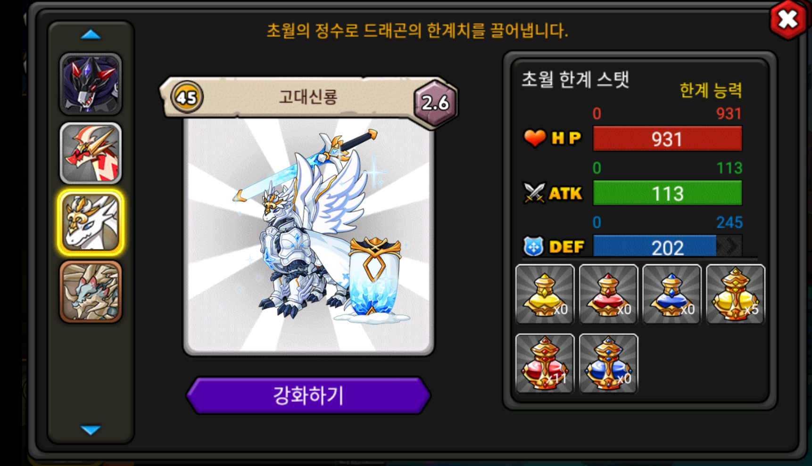Image resolution: width=812 pixels, height=466 pixels.
Task: Select the highlighted white dragon portrait
Action: tap(91, 222)
